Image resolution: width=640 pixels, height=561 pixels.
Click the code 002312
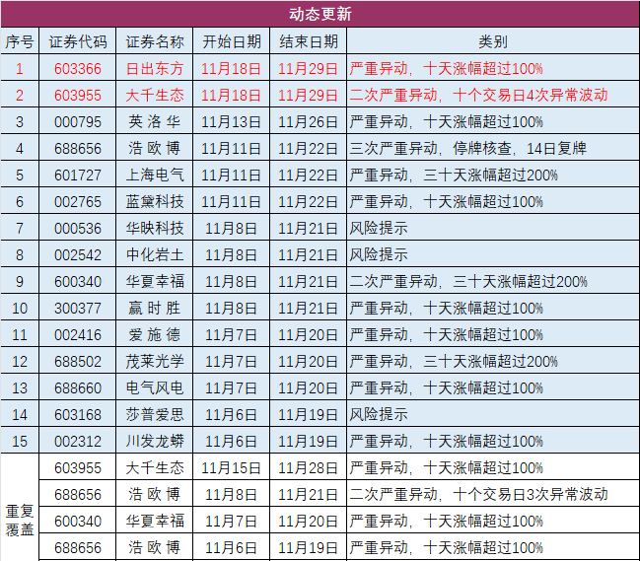(78, 442)
